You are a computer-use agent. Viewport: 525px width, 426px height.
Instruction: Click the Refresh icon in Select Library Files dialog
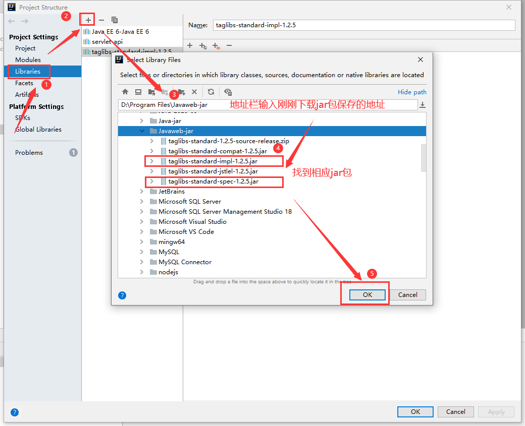point(211,92)
